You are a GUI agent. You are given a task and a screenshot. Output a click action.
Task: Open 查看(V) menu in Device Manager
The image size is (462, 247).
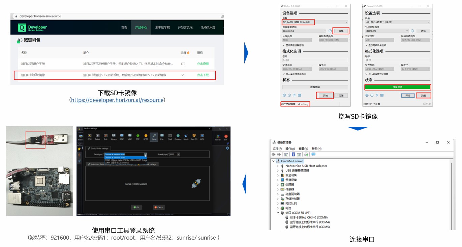pos(303,149)
